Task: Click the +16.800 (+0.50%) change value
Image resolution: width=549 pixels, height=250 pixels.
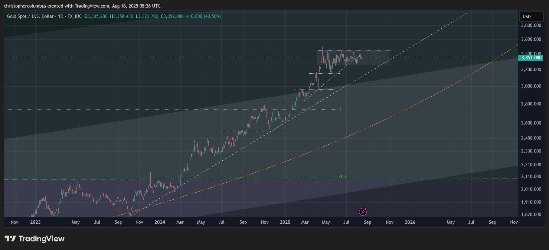Action: click(203, 16)
